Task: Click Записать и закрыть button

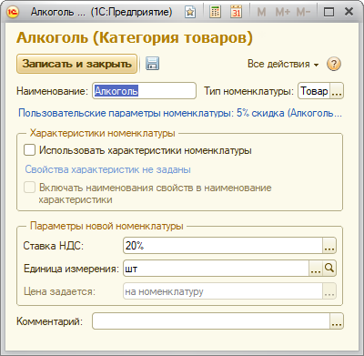Action: coord(76,64)
